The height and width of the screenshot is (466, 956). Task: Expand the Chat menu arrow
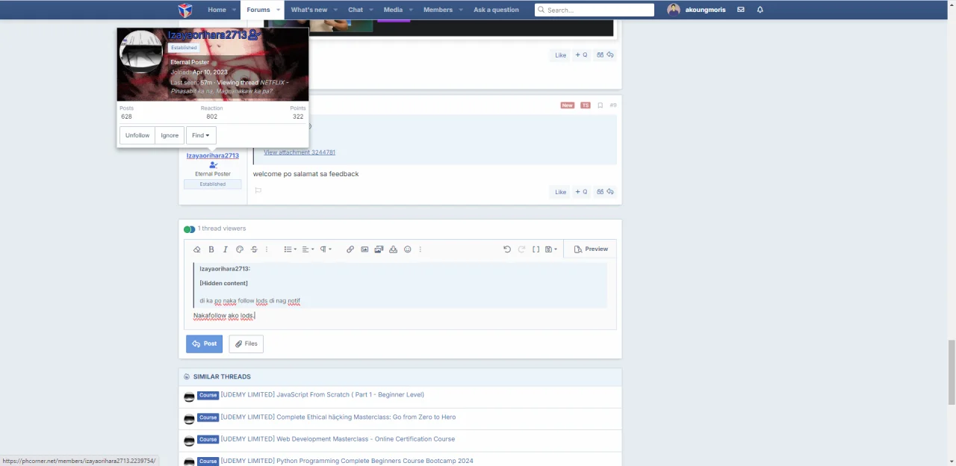[x=372, y=10]
